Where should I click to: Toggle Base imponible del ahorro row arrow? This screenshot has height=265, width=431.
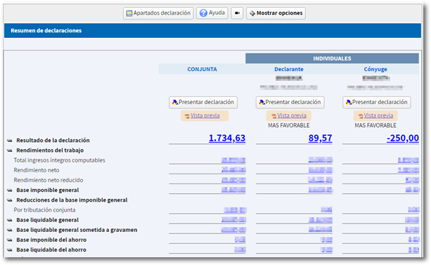pos(10,240)
